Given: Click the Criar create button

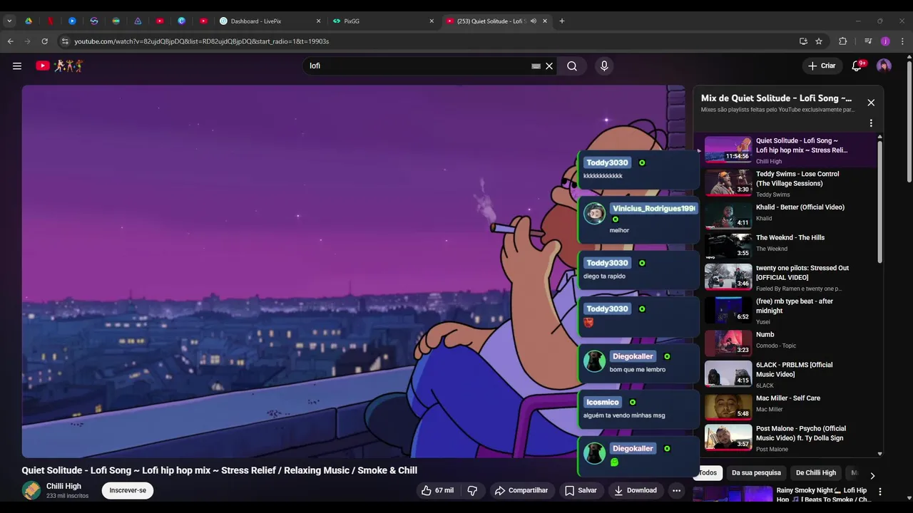Looking at the screenshot, I should coord(821,66).
